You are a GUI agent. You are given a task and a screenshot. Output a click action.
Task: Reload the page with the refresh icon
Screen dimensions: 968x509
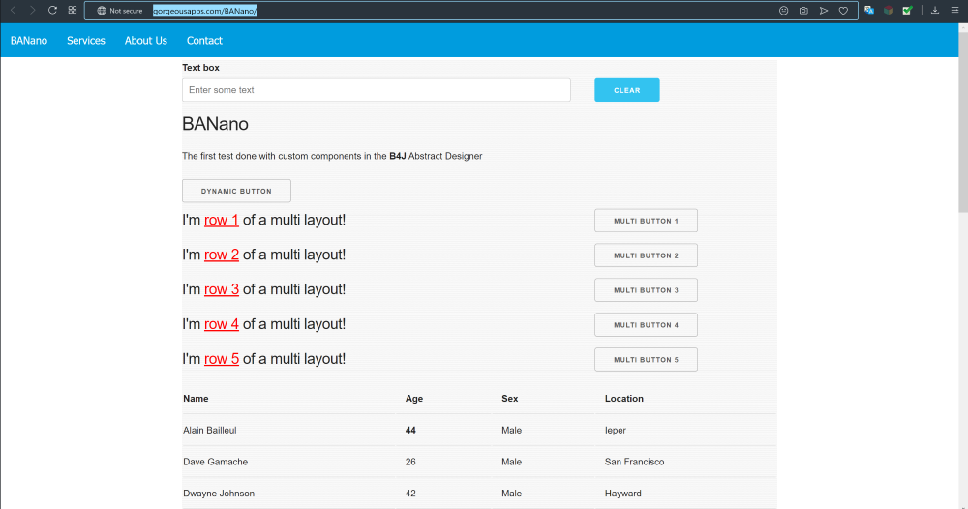click(x=52, y=11)
